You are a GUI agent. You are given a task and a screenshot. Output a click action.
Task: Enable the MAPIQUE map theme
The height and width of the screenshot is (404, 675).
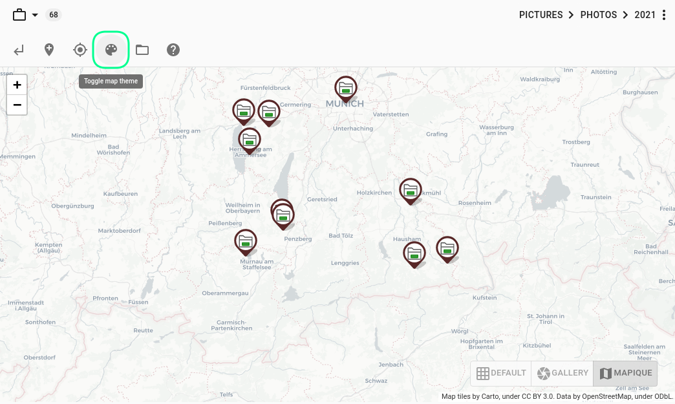pyautogui.click(x=625, y=373)
